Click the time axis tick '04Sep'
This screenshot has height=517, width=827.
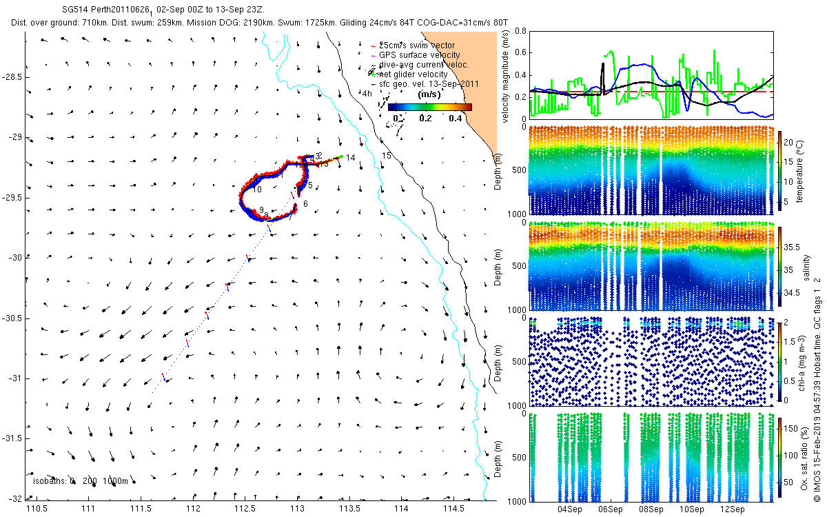570,509
